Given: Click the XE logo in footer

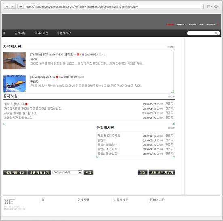Looking at the screenshot, I should pyautogui.click(x=9, y=202).
